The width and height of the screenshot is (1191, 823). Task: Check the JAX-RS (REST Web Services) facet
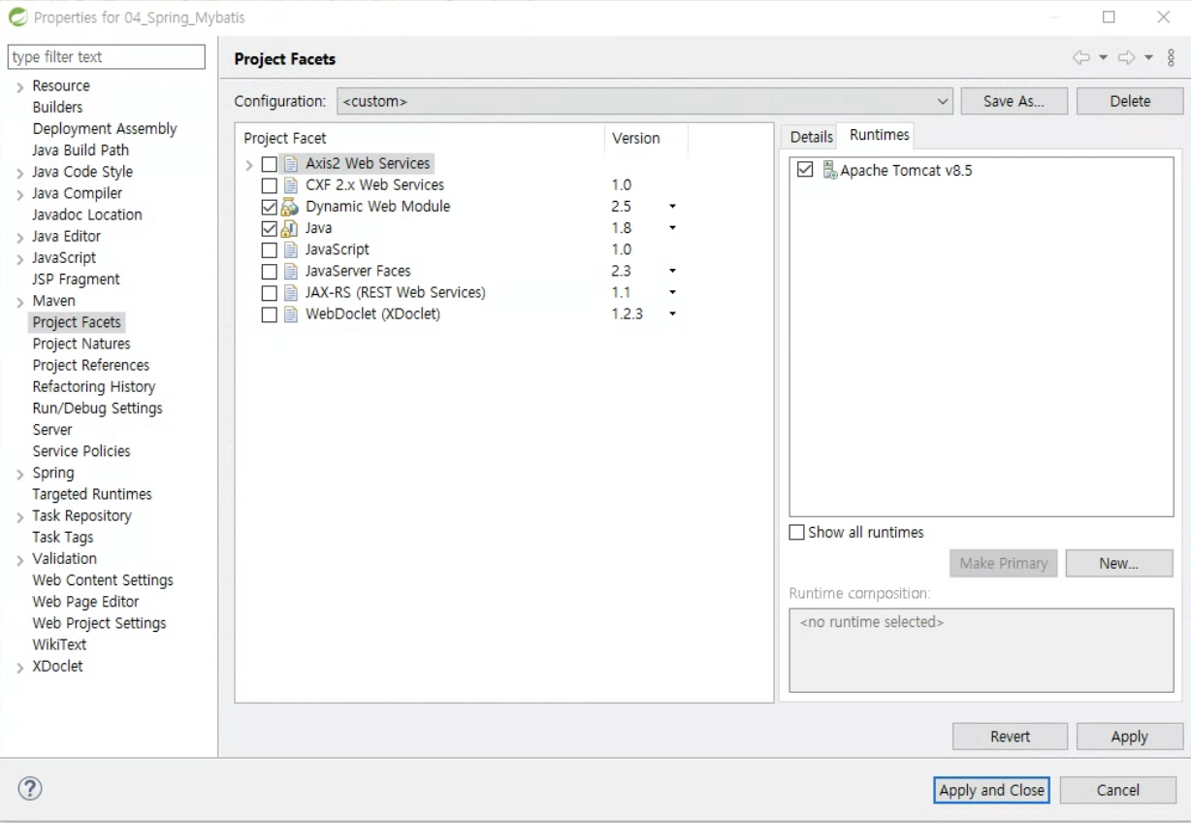click(x=270, y=292)
